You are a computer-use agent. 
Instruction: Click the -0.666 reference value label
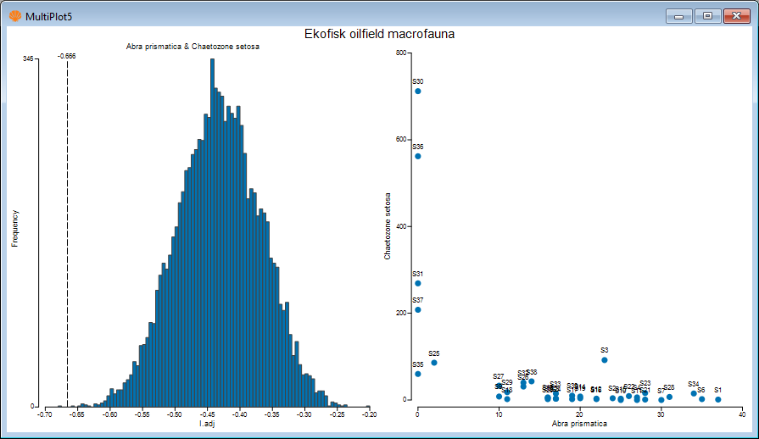coord(66,56)
